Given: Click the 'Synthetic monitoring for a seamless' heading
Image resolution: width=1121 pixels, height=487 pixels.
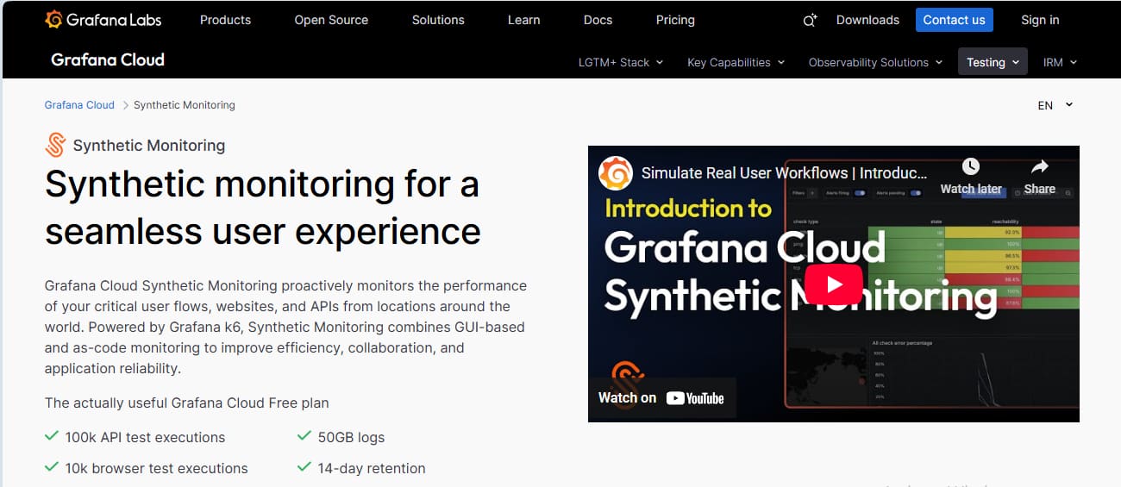Looking at the screenshot, I should point(263,208).
